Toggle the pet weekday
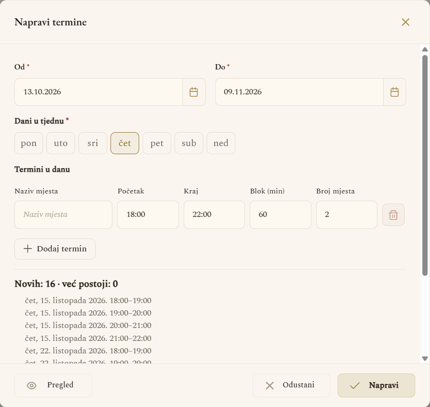Viewport: 430px width, 407px height. click(157, 143)
